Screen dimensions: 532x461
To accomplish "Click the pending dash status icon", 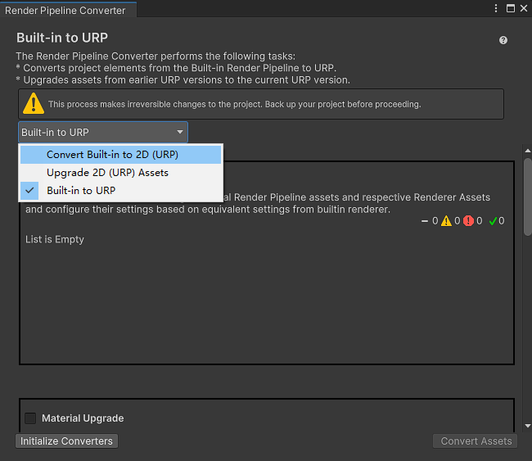I will pos(425,221).
